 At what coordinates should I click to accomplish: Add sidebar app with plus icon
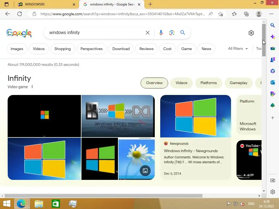[x=272, y=118]
